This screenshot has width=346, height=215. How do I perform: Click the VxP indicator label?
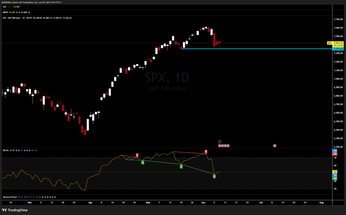pyautogui.click(x=4, y=7)
